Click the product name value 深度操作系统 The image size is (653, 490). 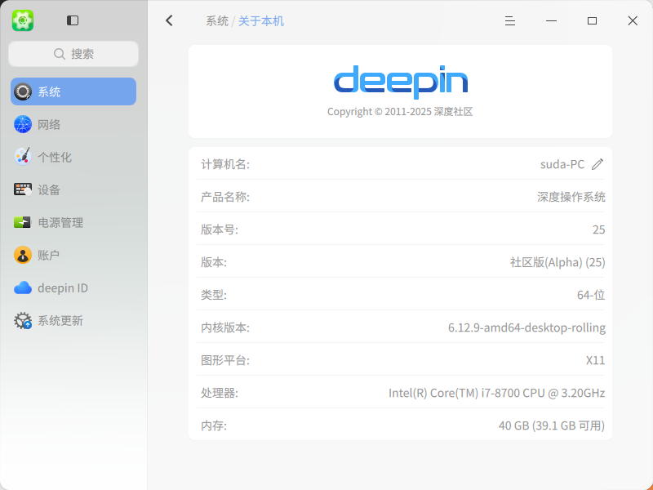[571, 197]
